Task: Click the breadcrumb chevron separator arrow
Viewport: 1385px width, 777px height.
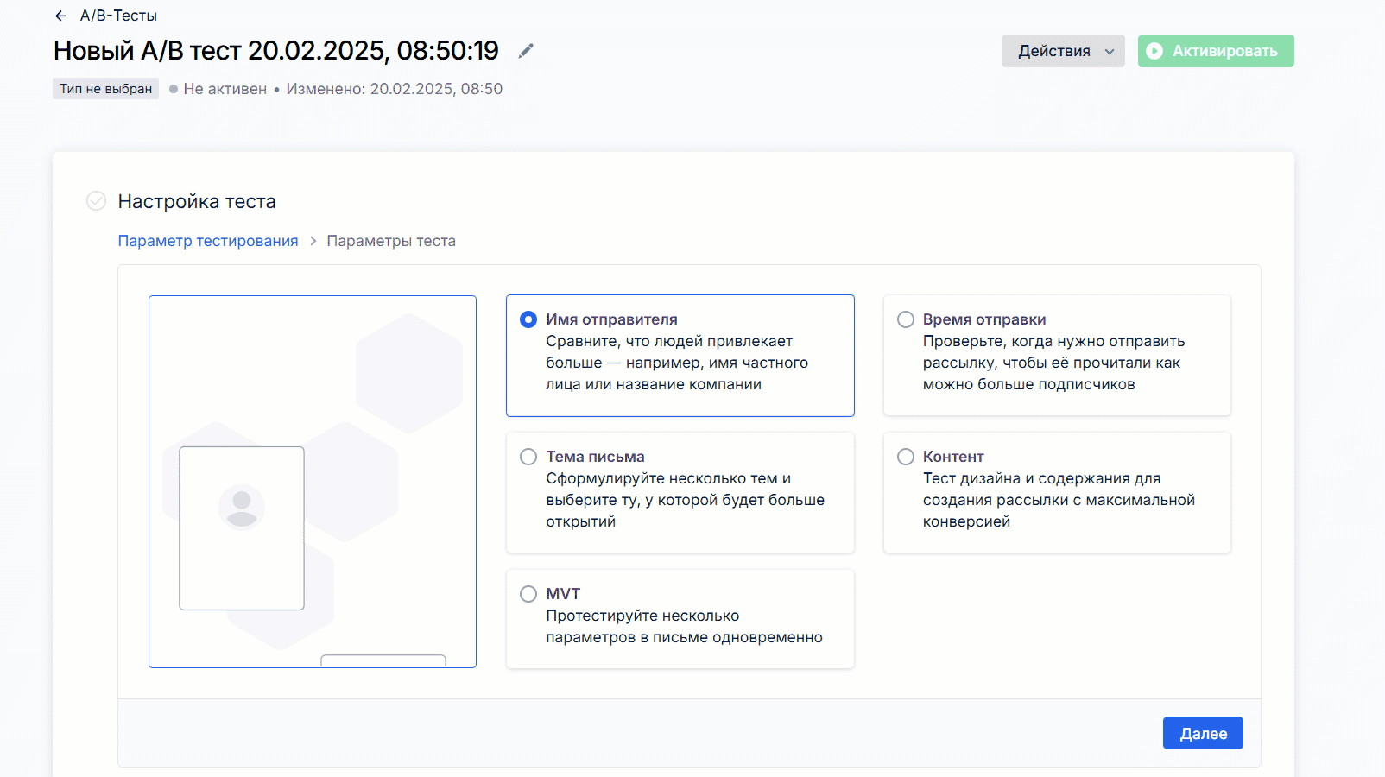Action: click(x=313, y=241)
